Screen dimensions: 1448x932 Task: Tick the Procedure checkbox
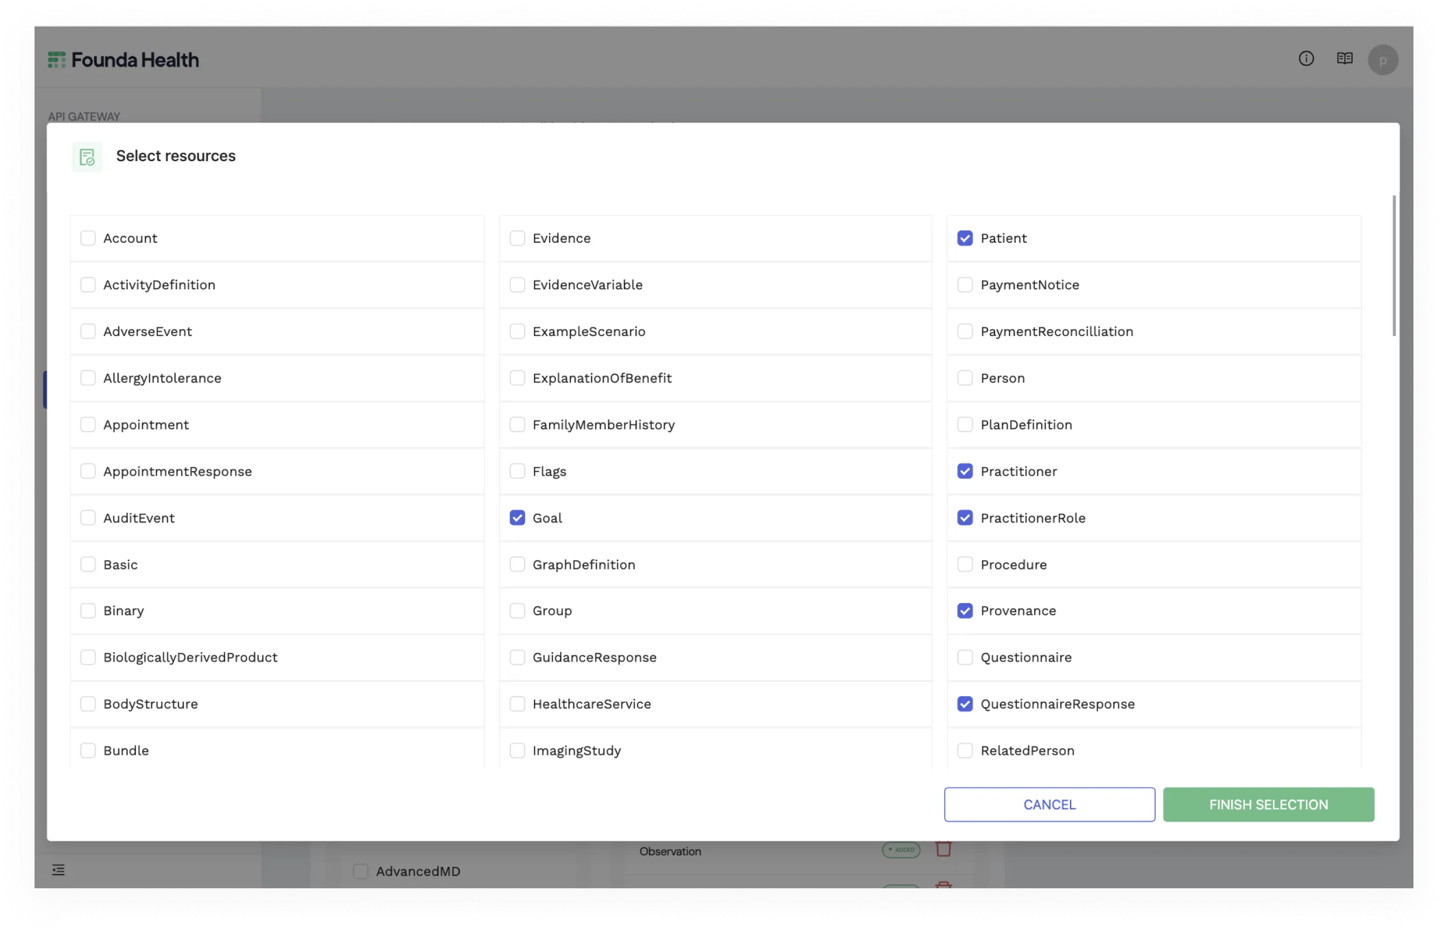(x=965, y=564)
